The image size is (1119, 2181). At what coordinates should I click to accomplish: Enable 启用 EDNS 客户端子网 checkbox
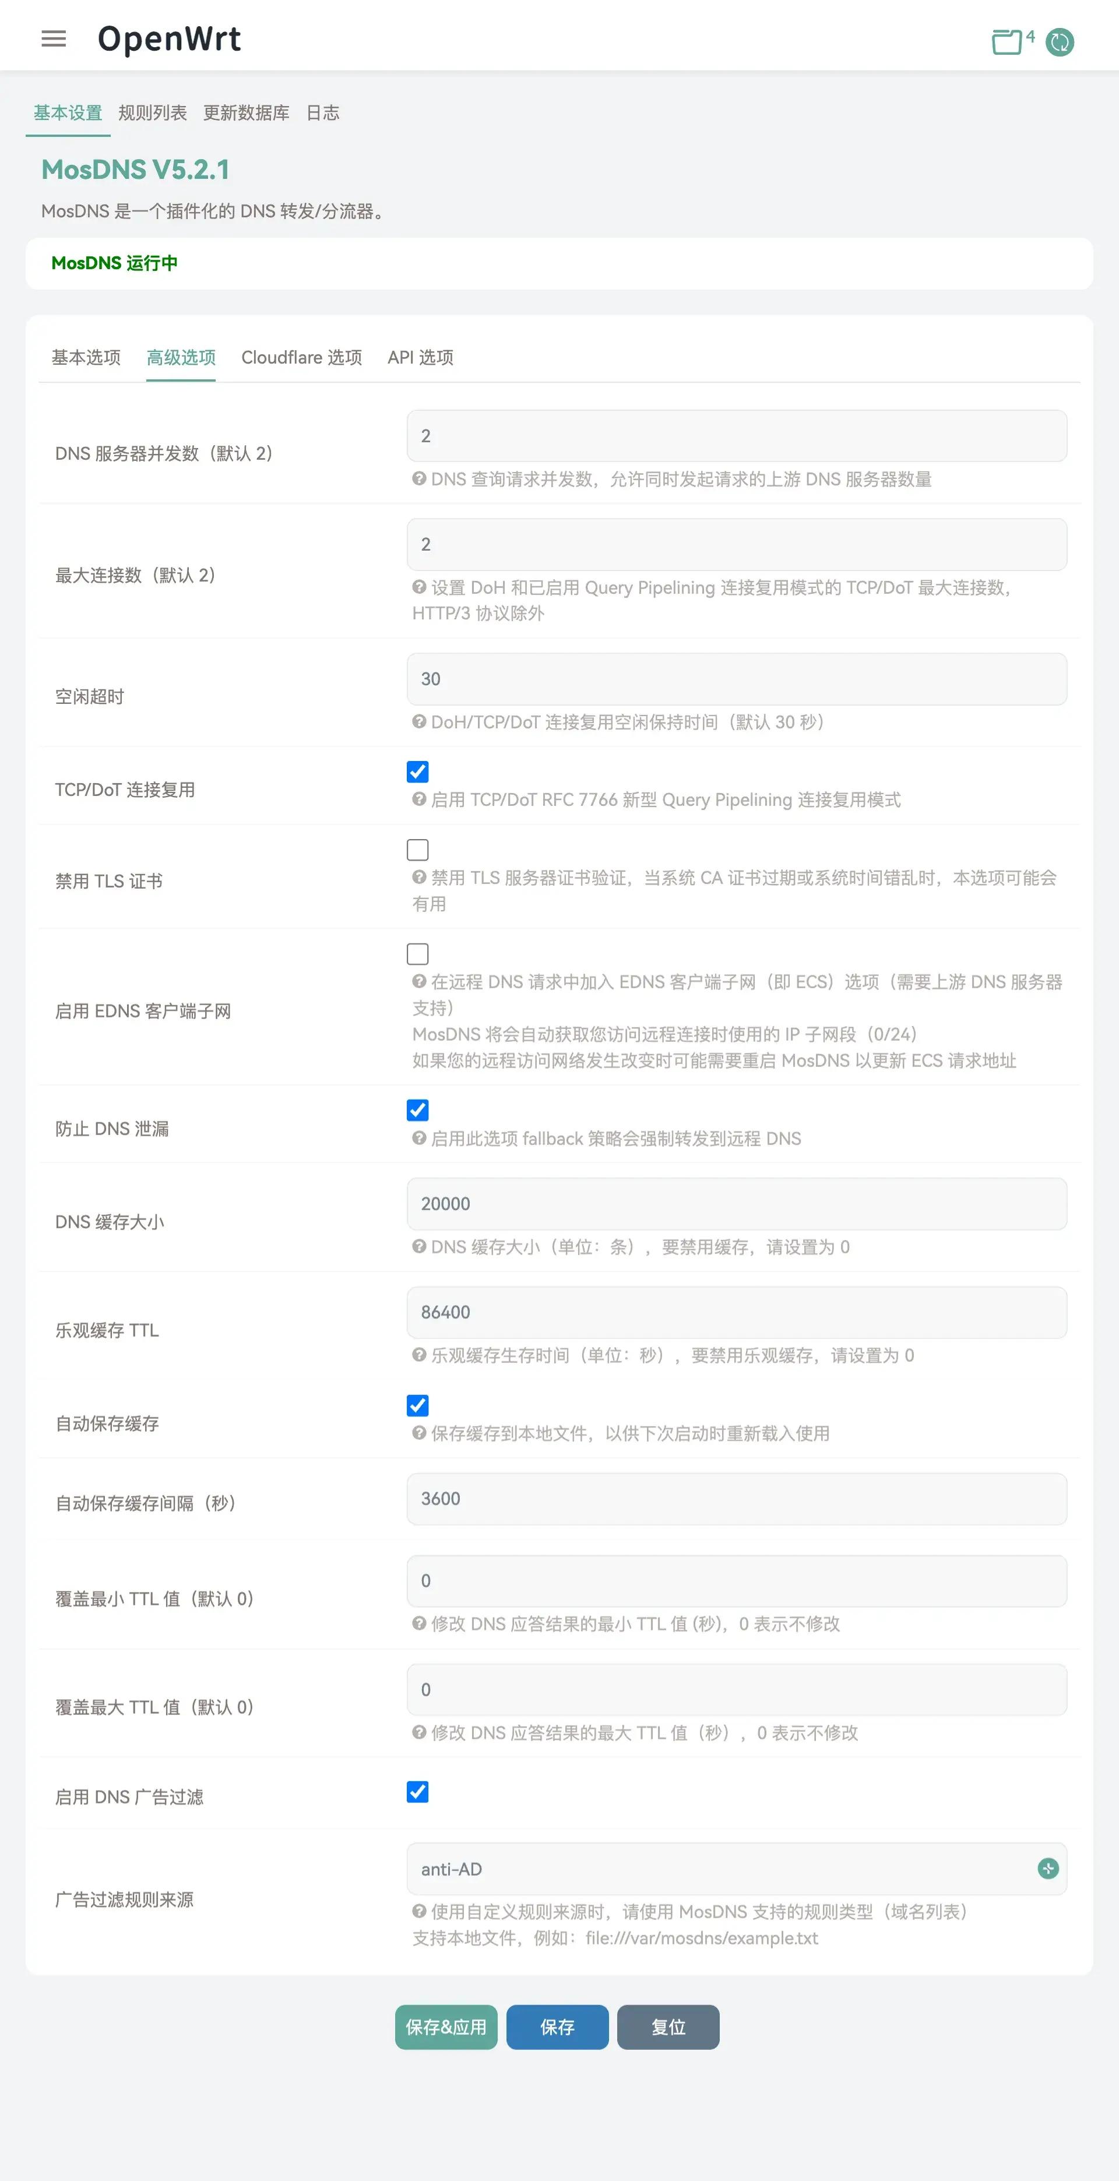click(418, 953)
